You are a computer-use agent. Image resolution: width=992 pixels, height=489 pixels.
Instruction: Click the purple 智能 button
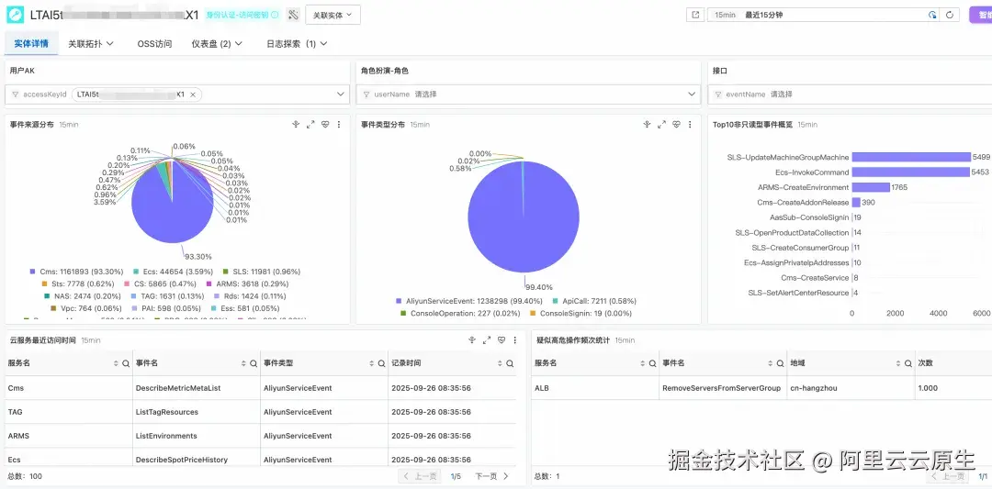click(981, 16)
